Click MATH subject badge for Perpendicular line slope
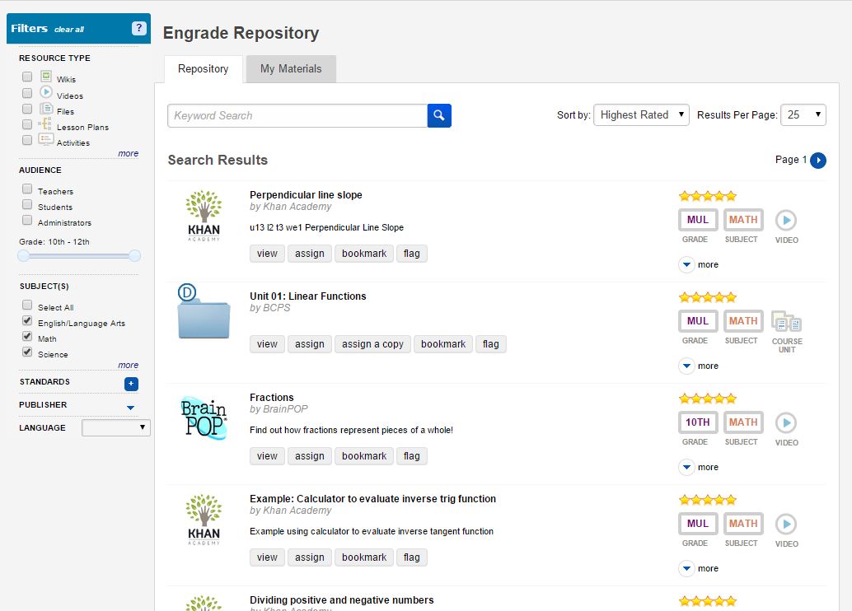852x611 pixels. click(743, 220)
